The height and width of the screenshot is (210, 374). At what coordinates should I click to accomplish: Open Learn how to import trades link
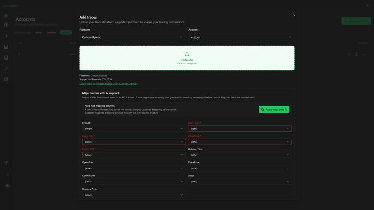(x=108, y=84)
